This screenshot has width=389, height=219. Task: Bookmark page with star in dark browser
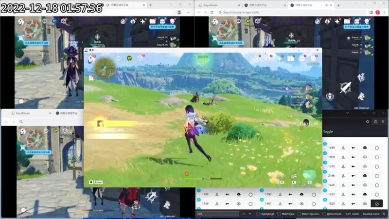[368, 121]
